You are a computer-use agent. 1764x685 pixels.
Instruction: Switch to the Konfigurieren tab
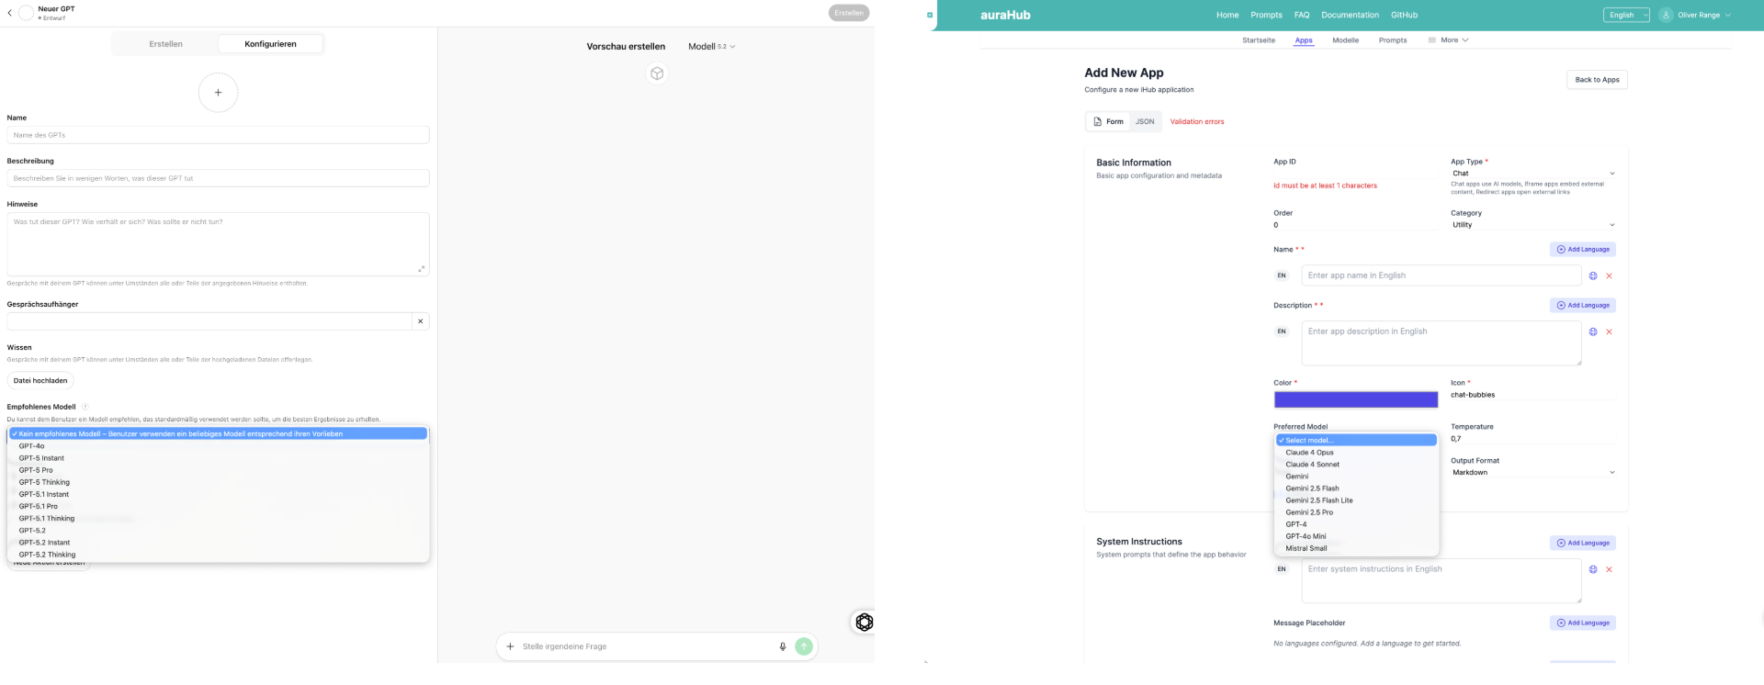pos(270,44)
